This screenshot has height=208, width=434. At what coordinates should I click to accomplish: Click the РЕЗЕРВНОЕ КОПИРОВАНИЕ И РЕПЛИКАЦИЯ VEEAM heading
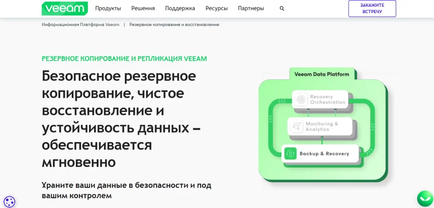coord(124,59)
